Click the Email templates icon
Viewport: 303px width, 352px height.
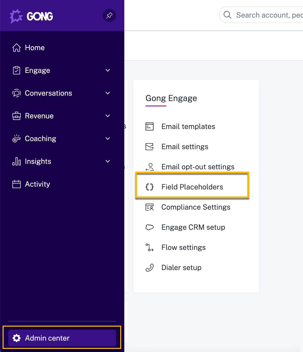click(x=150, y=126)
